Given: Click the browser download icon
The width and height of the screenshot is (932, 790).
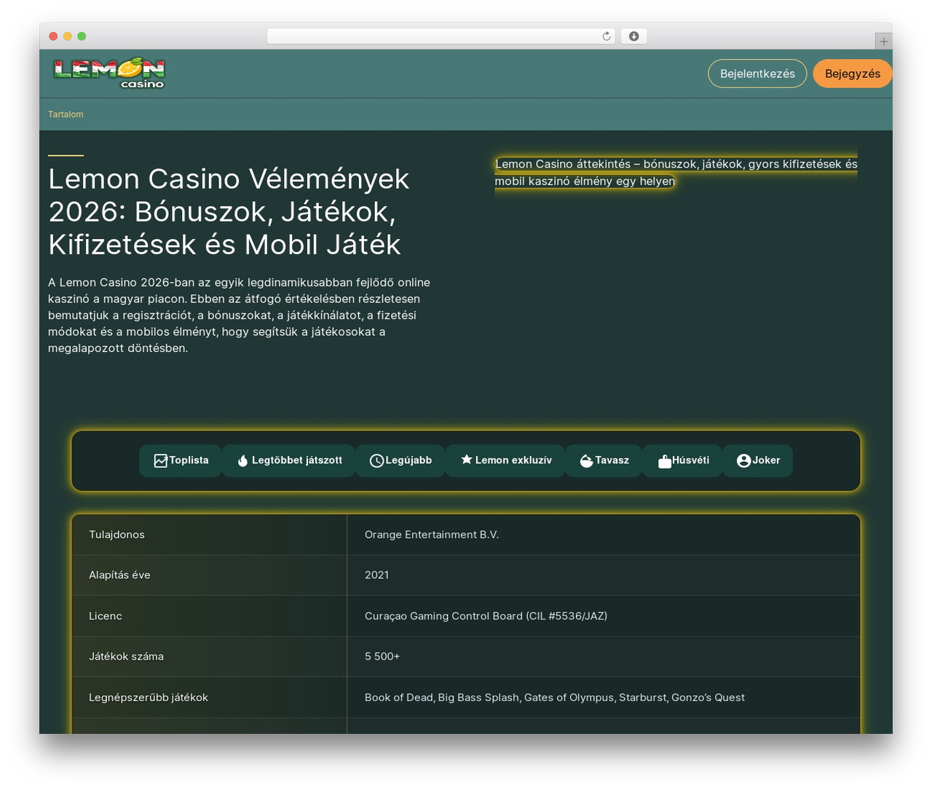Looking at the screenshot, I should (634, 36).
